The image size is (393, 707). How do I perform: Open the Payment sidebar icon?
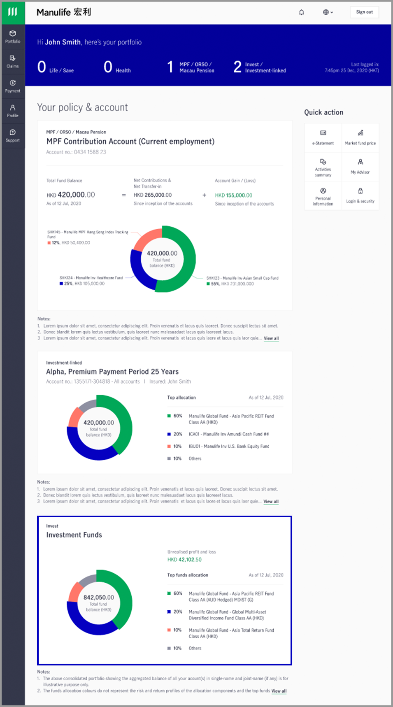pos(13,86)
